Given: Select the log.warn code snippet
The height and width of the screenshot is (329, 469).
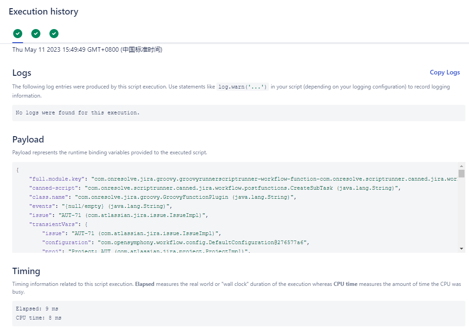Looking at the screenshot, I should 243,86.
